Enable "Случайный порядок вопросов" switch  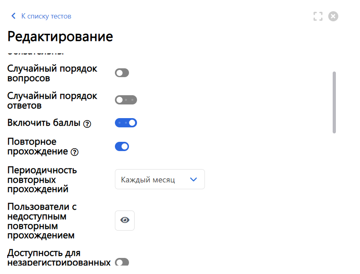point(122,73)
